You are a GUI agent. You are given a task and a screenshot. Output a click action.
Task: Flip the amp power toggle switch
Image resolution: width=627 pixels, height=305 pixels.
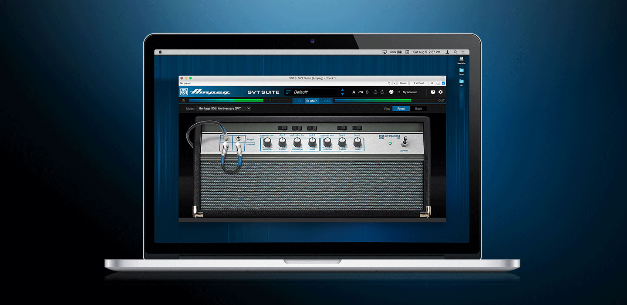click(x=405, y=142)
